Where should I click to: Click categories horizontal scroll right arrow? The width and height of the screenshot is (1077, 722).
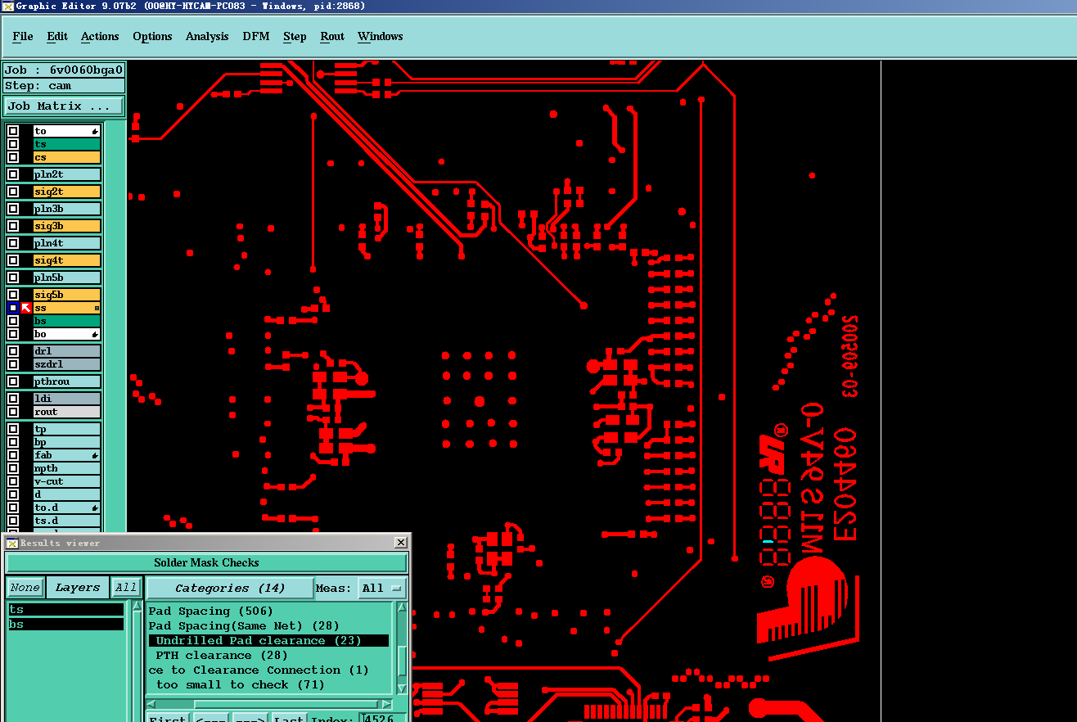tap(386, 704)
